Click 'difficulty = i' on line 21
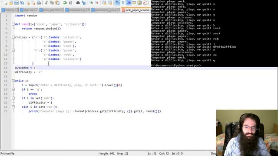 coord(40,102)
